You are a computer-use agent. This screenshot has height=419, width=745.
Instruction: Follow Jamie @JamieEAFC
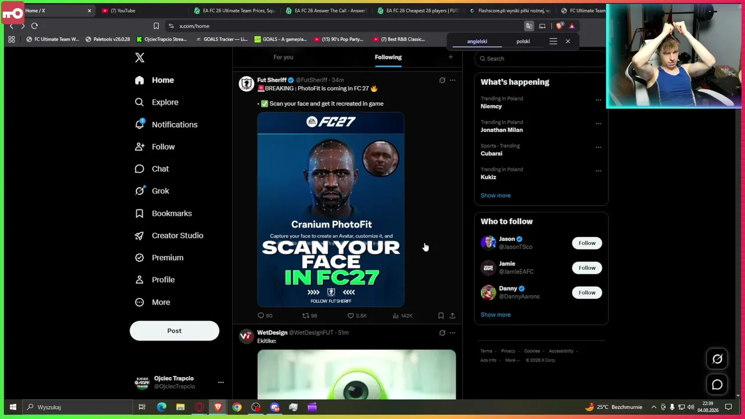[587, 268]
